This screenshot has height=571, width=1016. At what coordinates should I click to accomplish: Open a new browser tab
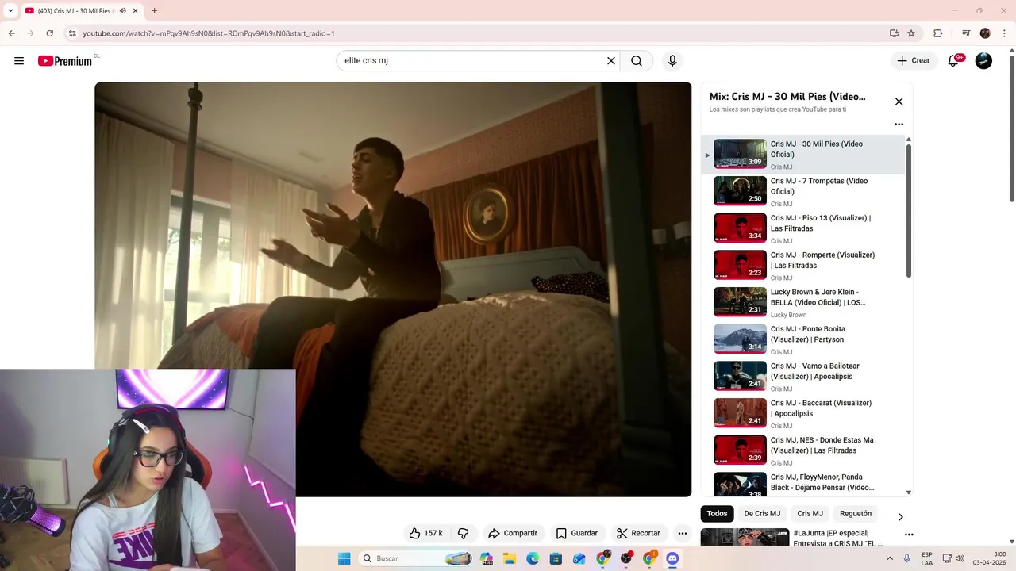(x=154, y=11)
